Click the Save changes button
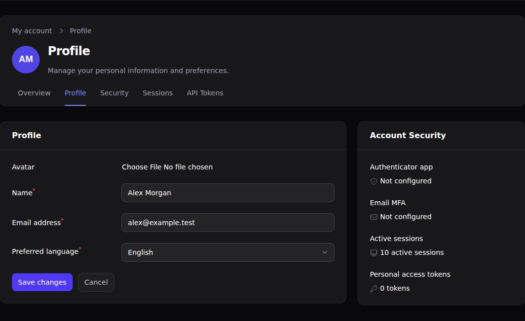This screenshot has width=525, height=321. (x=42, y=282)
